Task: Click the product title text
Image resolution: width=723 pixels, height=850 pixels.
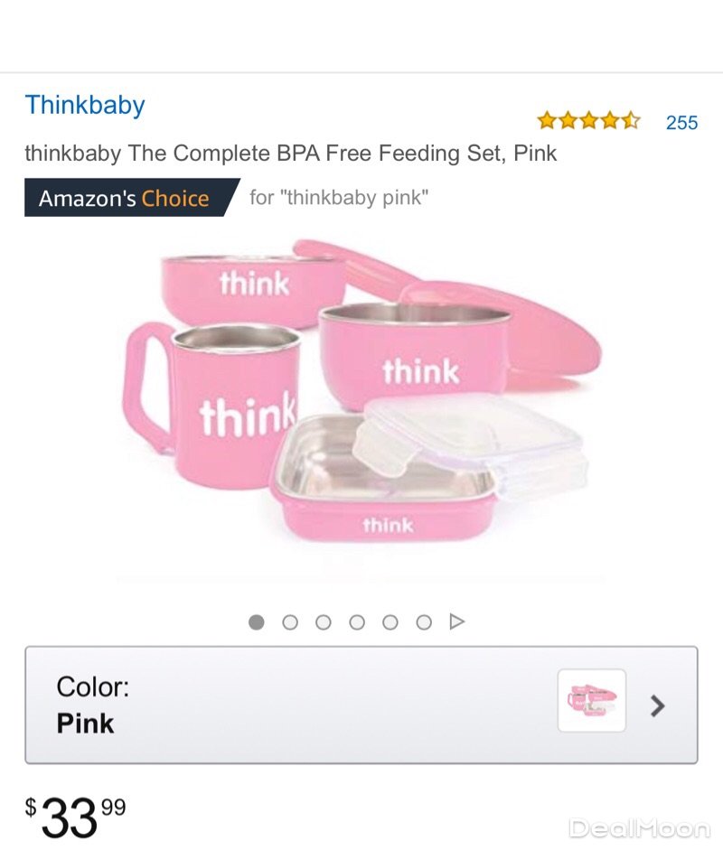Action: coord(291,154)
